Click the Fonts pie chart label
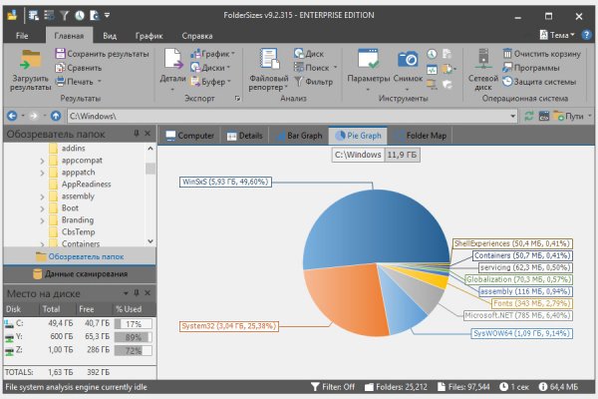Screen dimensions: 598x399 [x=531, y=303]
